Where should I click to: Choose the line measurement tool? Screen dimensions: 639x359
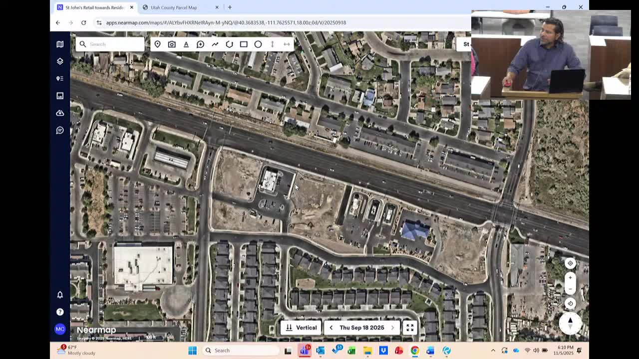coord(215,44)
